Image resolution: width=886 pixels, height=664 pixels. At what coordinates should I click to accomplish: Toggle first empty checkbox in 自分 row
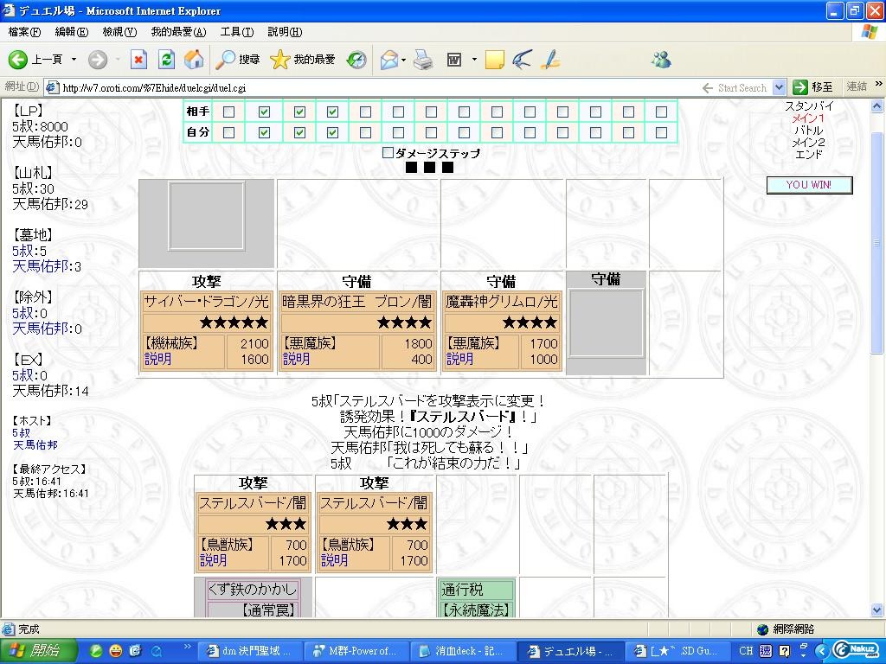point(228,132)
